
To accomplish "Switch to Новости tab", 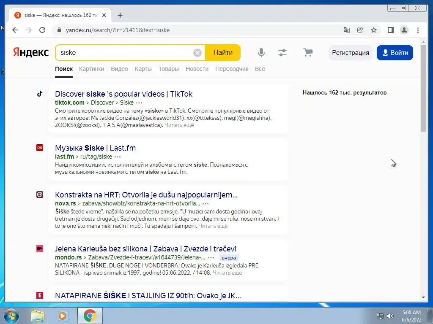I will [x=197, y=69].
